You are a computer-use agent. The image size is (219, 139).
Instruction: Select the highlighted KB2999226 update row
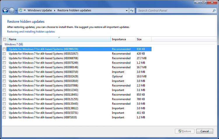(x=79, y=49)
